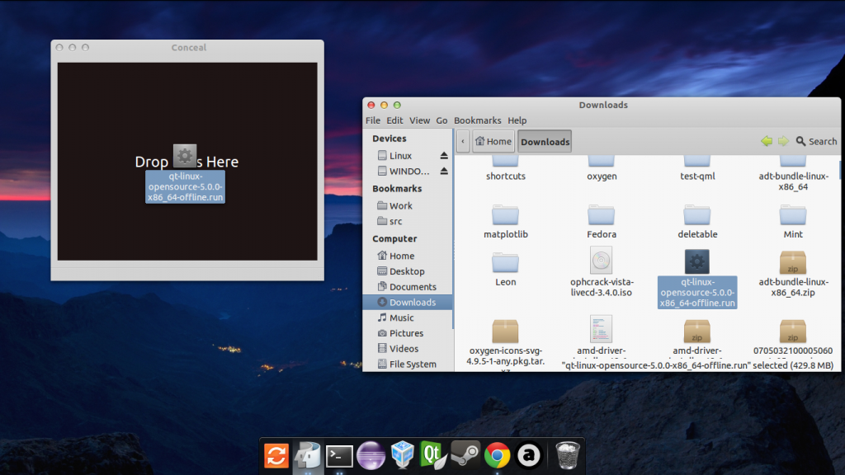Open Terminal from the dock
Viewport: 845px width, 475px height.
click(339, 455)
